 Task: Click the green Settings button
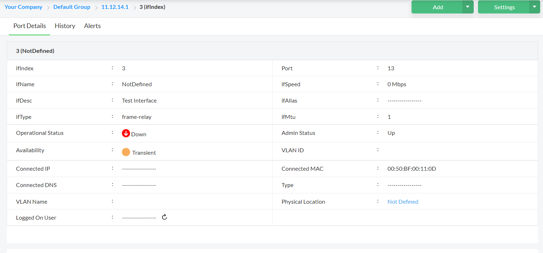pyautogui.click(x=504, y=7)
